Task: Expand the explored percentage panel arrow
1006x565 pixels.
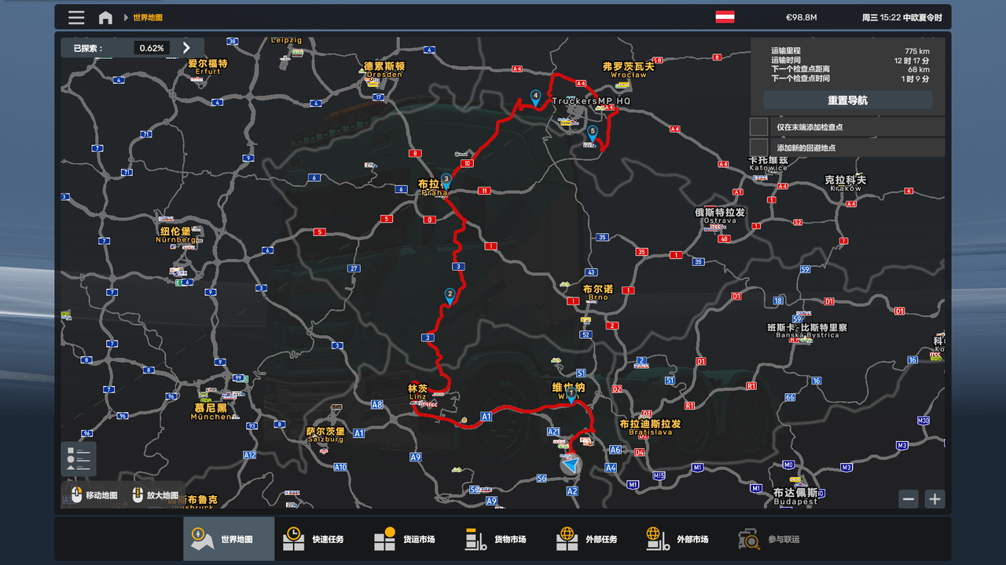Action: [186, 48]
